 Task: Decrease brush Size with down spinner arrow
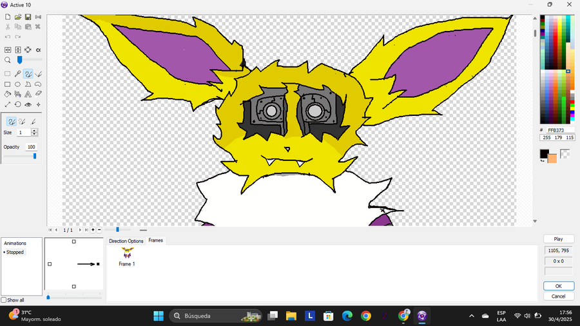(x=34, y=134)
